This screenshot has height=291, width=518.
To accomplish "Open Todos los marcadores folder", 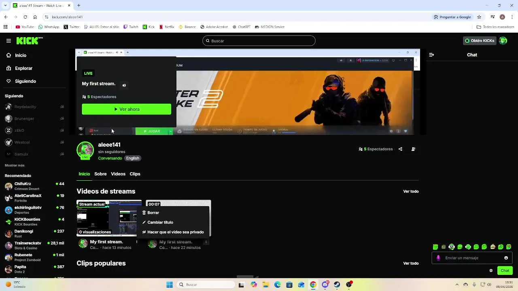I will pos(495,27).
